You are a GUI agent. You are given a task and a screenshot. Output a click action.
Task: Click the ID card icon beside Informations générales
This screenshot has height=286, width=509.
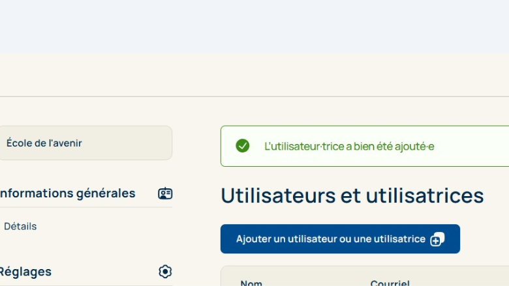165,193
